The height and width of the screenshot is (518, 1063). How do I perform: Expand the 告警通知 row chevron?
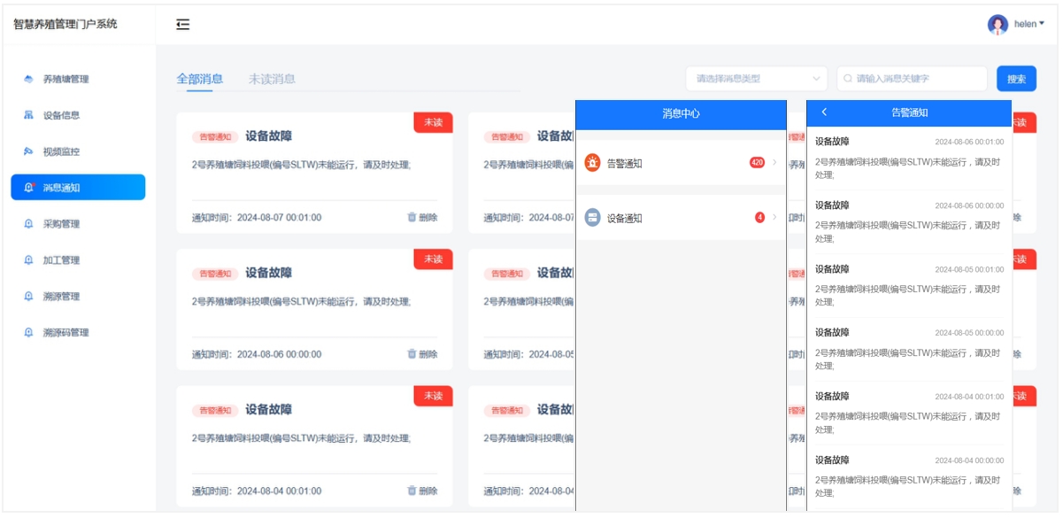(774, 163)
